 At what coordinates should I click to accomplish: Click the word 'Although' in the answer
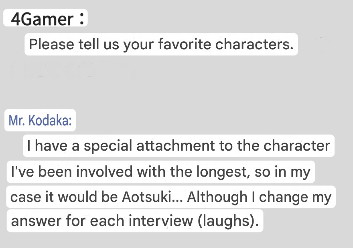tap(217, 197)
